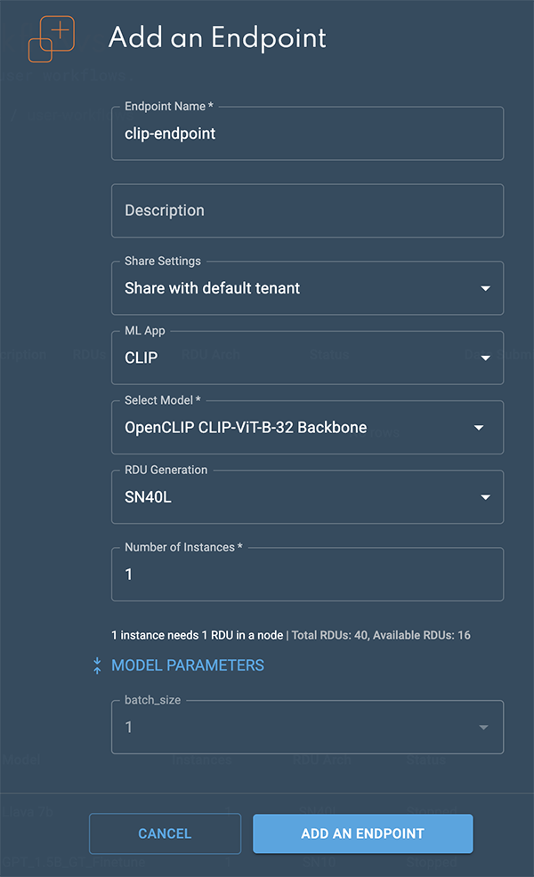The width and height of the screenshot is (534, 877).
Task: Click the chevron on the RDU Generation field
Action: (x=487, y=497)
